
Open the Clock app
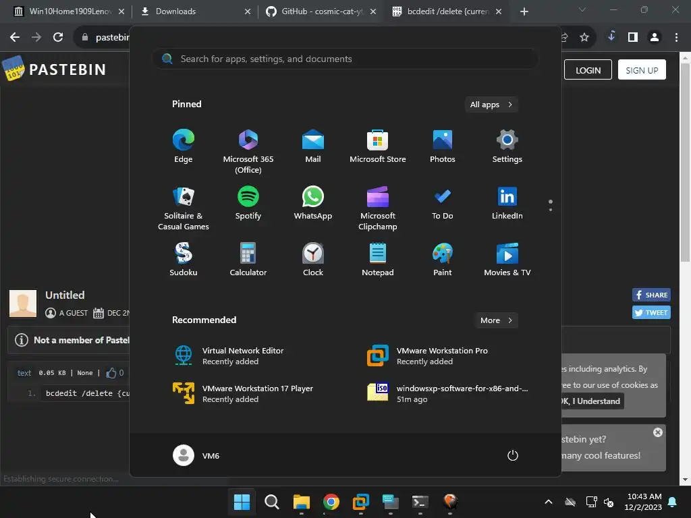click(x=313, y=260)
